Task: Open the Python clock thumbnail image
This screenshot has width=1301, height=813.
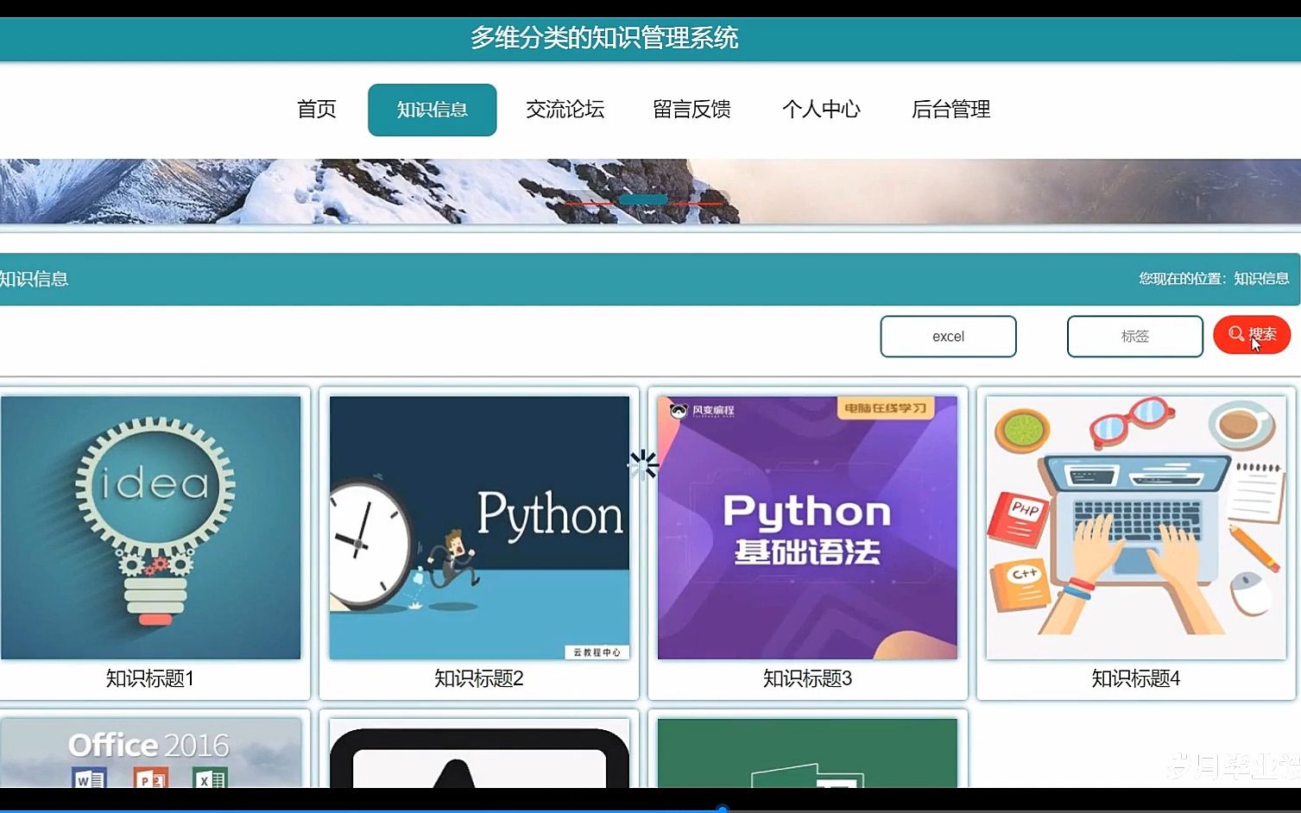Action: [479, 527]
